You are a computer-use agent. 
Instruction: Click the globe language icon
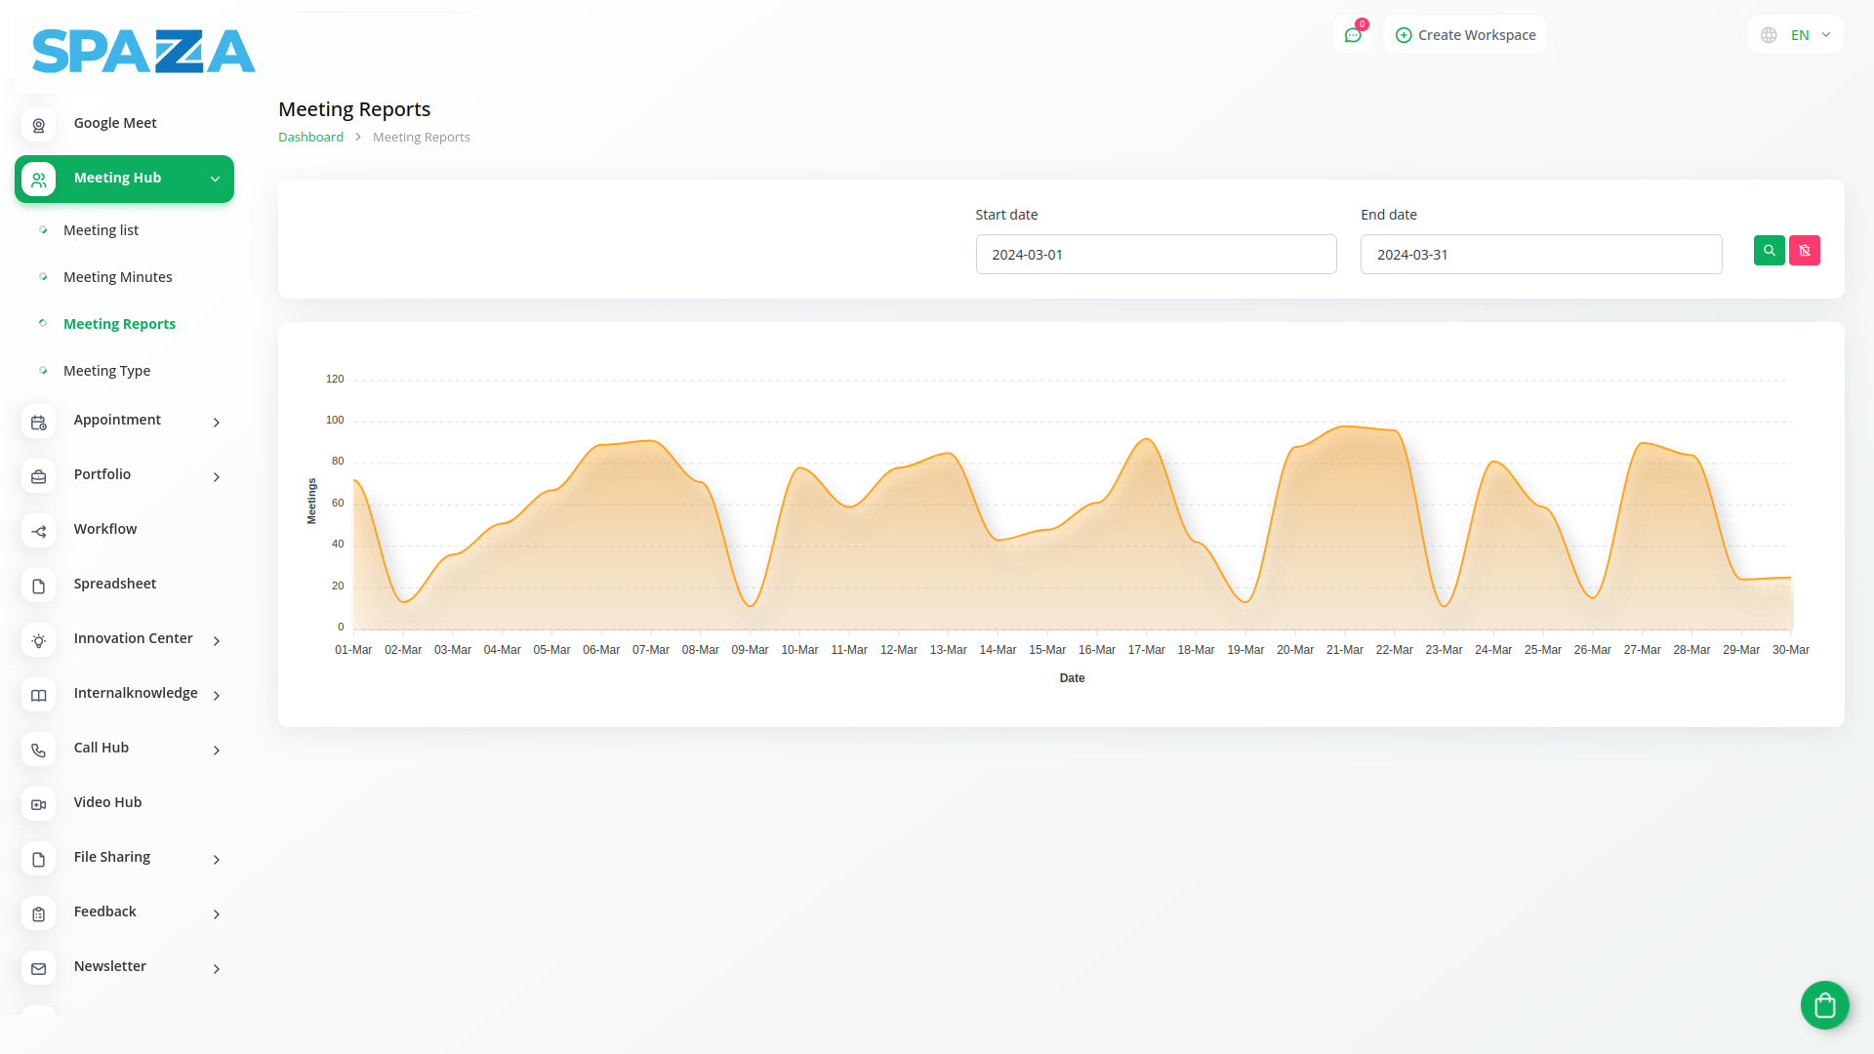[x=1769, y=35]
